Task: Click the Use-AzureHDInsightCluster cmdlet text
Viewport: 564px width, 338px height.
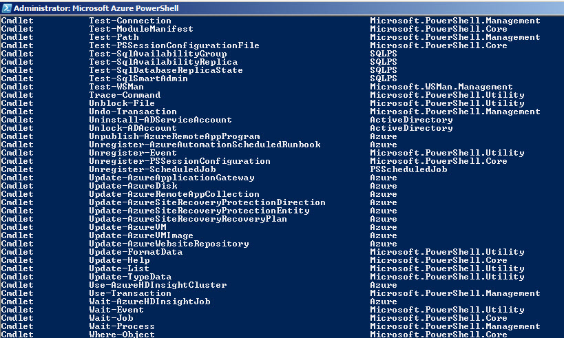Action: pyautogui.click(x=157, y=285)
